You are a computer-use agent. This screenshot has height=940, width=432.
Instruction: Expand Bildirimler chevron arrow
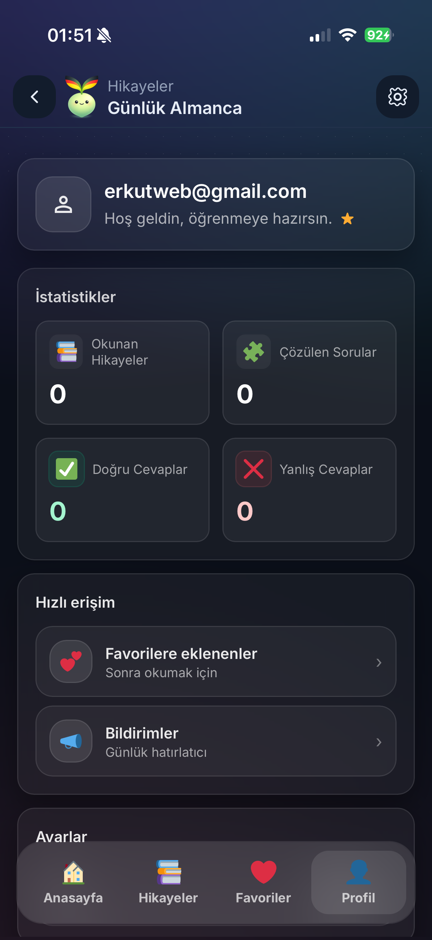click(x=379, y=742)
